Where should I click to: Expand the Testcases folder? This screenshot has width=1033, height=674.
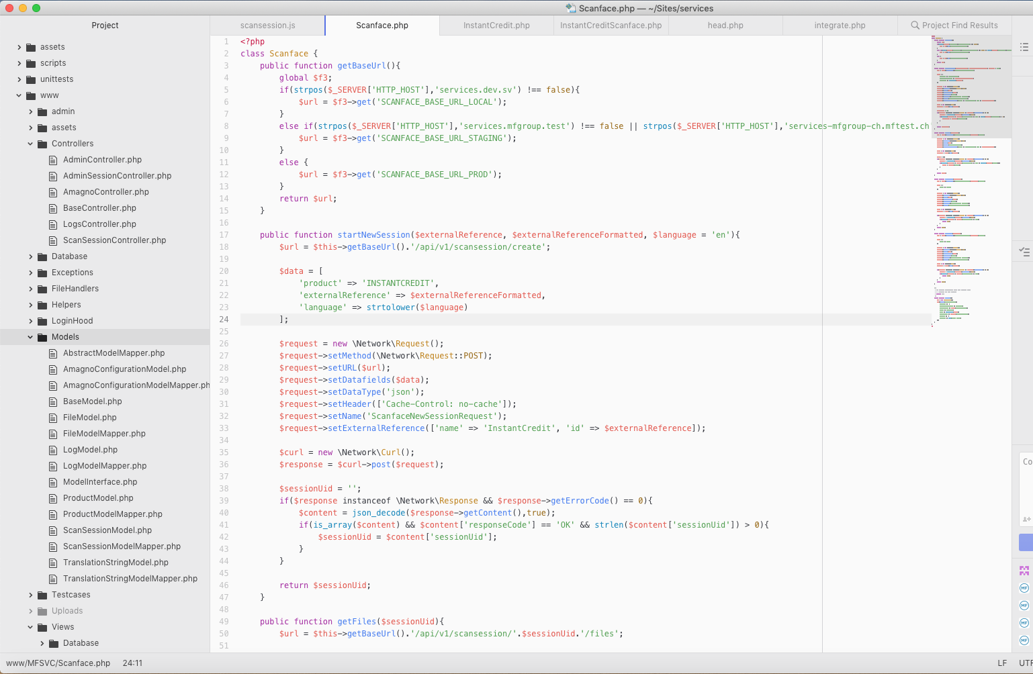pos(30,595)
